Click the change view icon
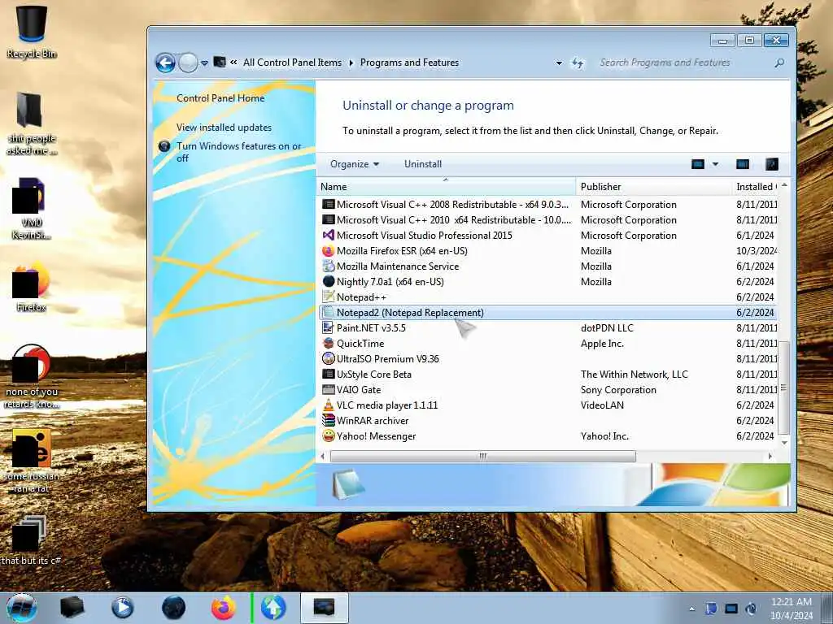 click(x=697, y=164)
